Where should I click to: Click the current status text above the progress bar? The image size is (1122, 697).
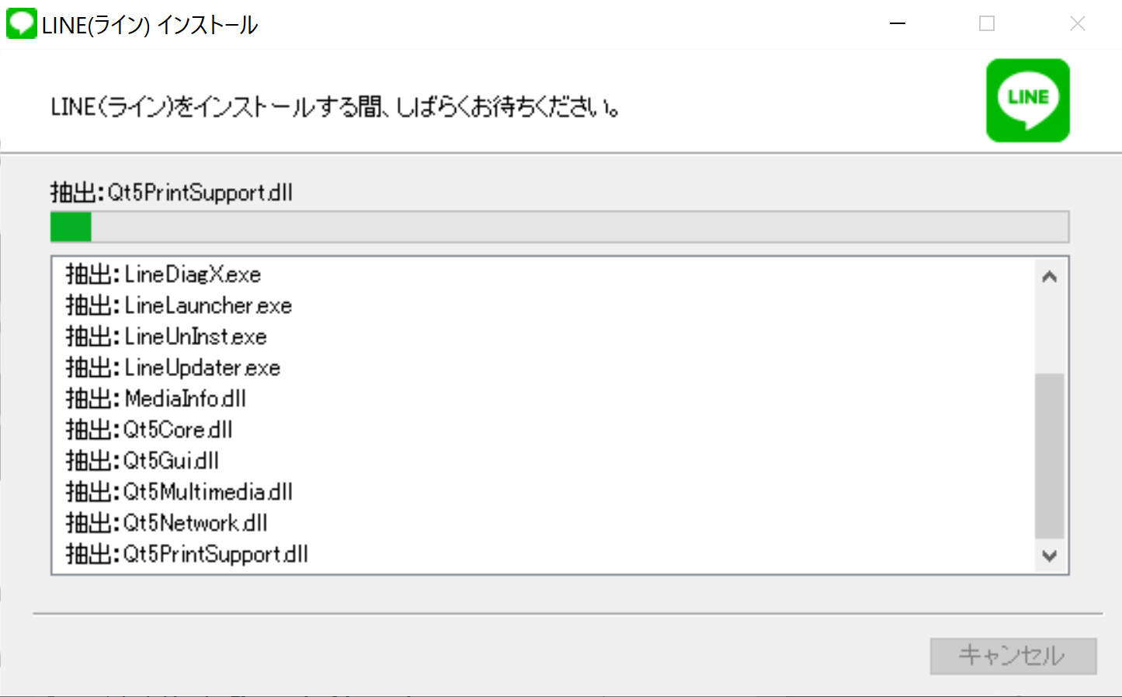(x=172, y=192)
